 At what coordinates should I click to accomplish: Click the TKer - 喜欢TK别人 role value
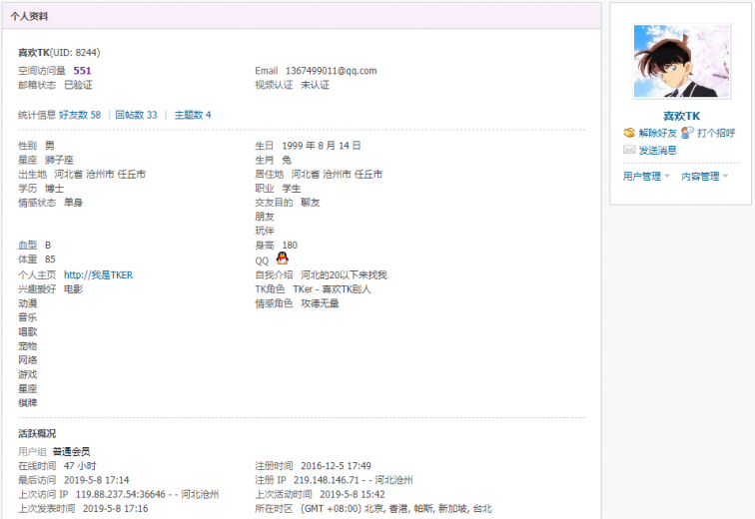coord(332,289)
